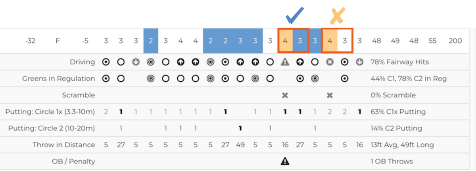Select the 0% Scramble summary
Image resolution: width=476 pixels, height=171 pixels.
392,95
